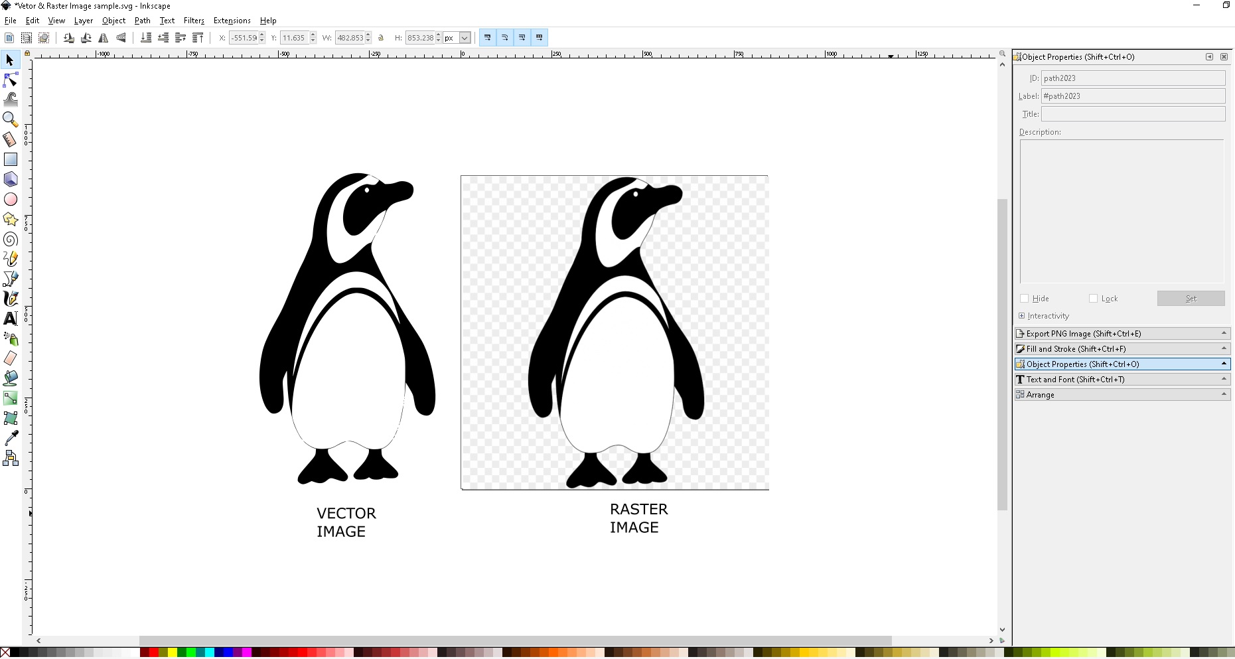Select the Measure ruler tool
Image resolution: width=1235 pixels, height=659 pixels.
pos(10,139)
